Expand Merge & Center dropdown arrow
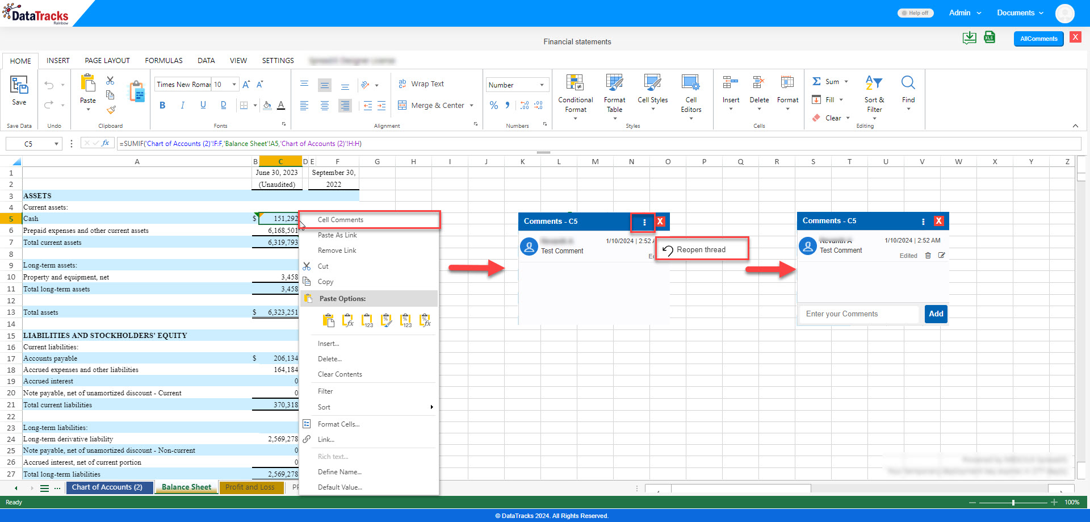Viewport: 1090px width, 522px height. pyautogui.click(x=471, y=106)
